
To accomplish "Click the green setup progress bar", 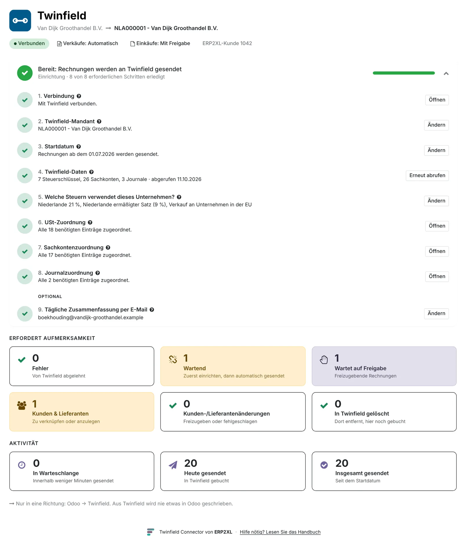I will click(x=404, y=73).
